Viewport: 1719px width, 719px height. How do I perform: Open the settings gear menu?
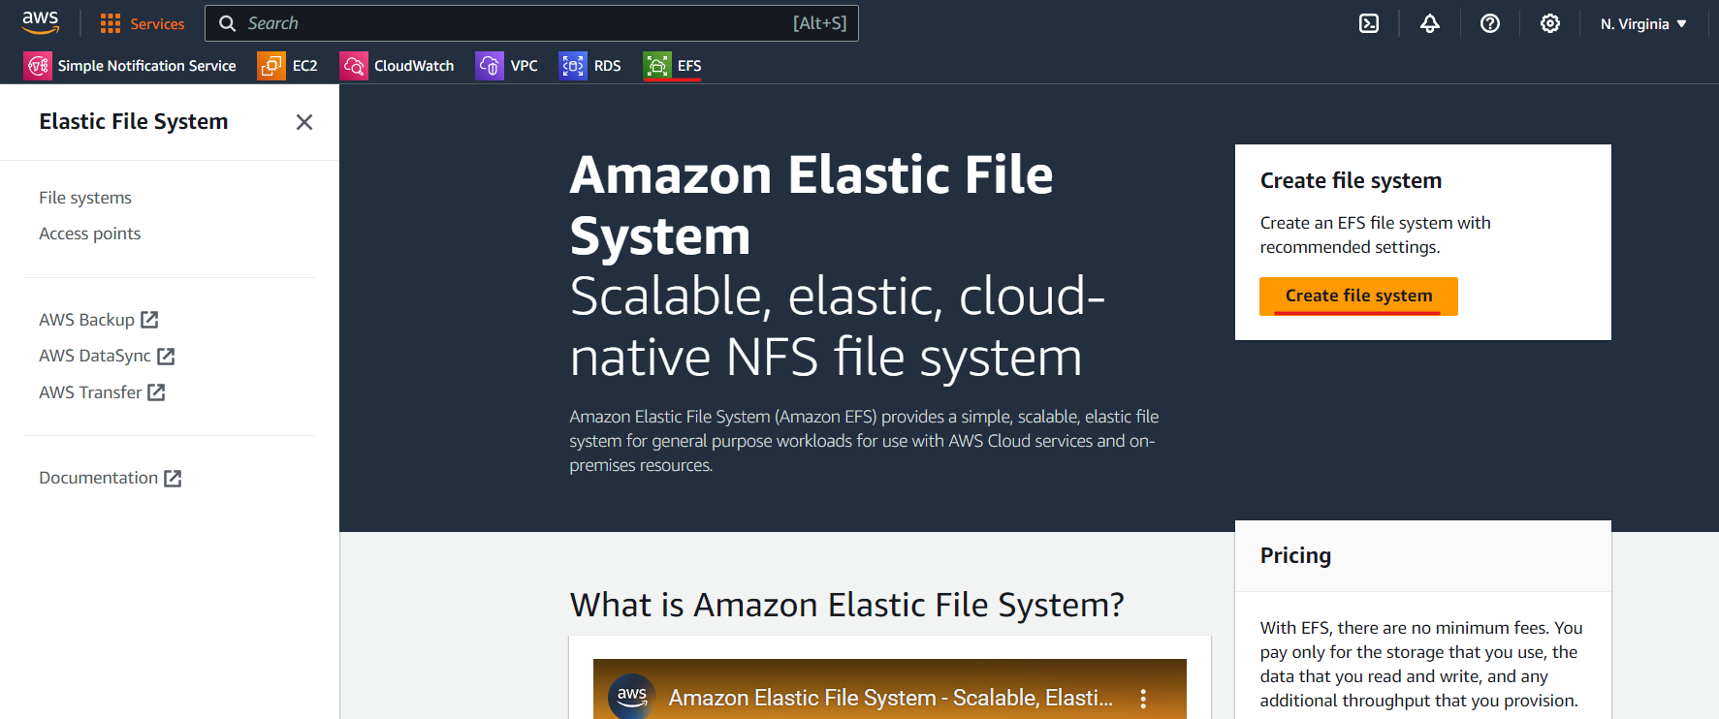[x=1550, y=23]
